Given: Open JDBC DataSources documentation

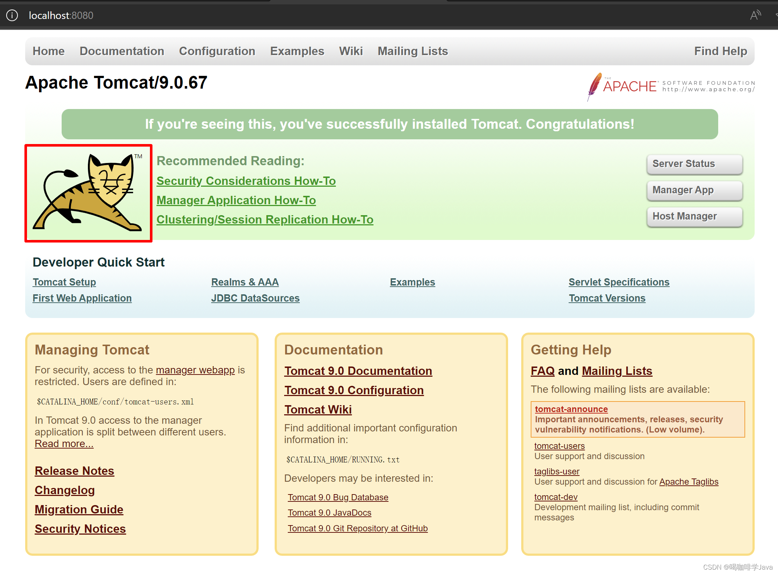Looking at the screenshot, I should coord(255,298).
